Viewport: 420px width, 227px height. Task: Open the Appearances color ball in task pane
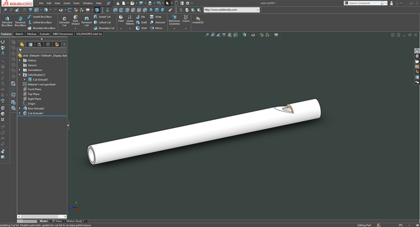[417, 72]
